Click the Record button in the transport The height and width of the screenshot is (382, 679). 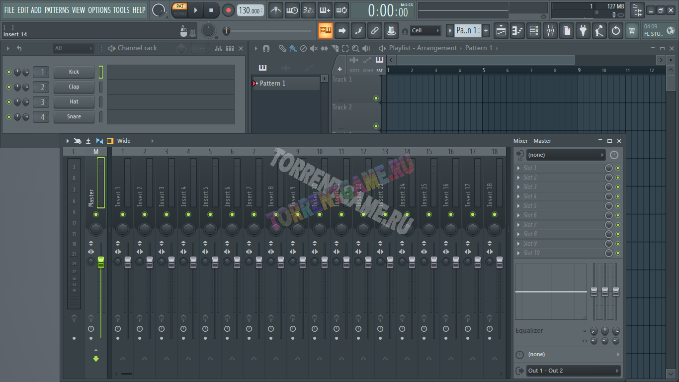click(228, 10)
